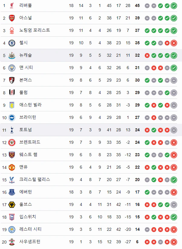Click the Arsenal club crest
The image size is (182, 249).
(x=12, y=18)
